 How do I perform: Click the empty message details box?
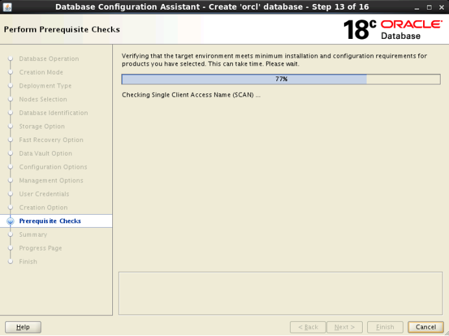pyautogui.click(x=280, y=293)
